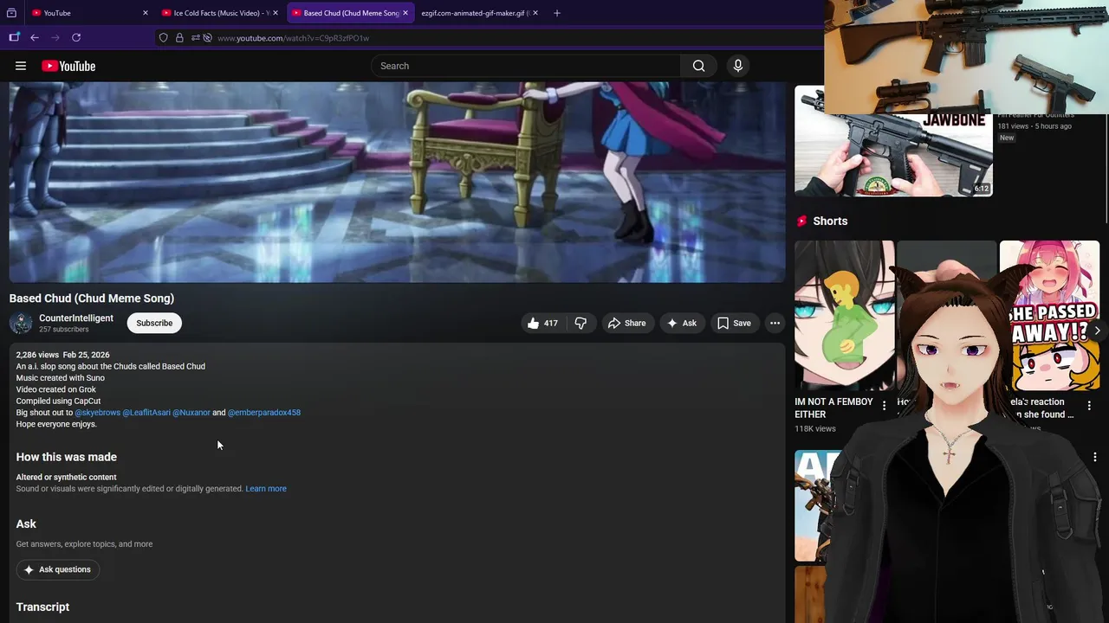Open @emberparadox458 mention link
Image resolution: width=1109 pixels, height=623 pixels.
264,413
